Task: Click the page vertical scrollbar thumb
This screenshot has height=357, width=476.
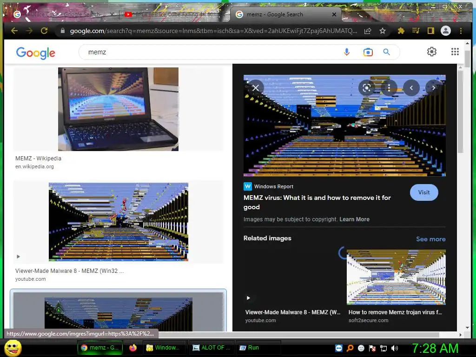Action: (x=467, y=59)
